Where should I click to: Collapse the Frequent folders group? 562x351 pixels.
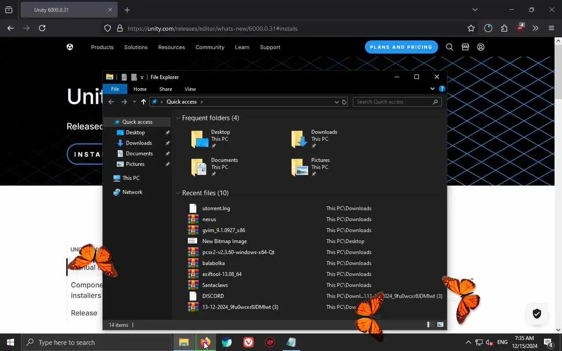178,118
